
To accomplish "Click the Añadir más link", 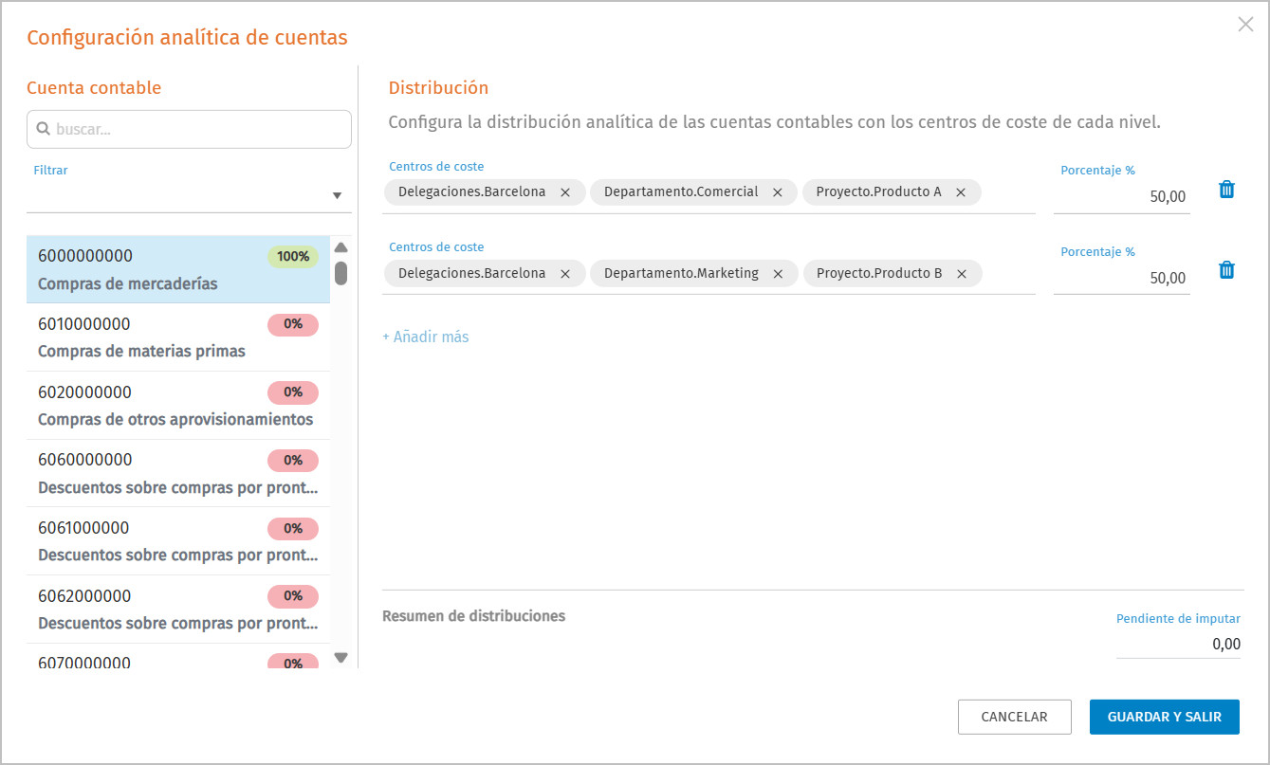I will (426, 337).
